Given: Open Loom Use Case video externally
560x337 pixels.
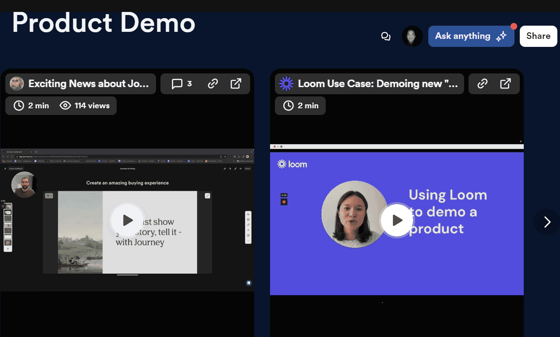Looking at the screenshot, I should click(x=506, y=84).
